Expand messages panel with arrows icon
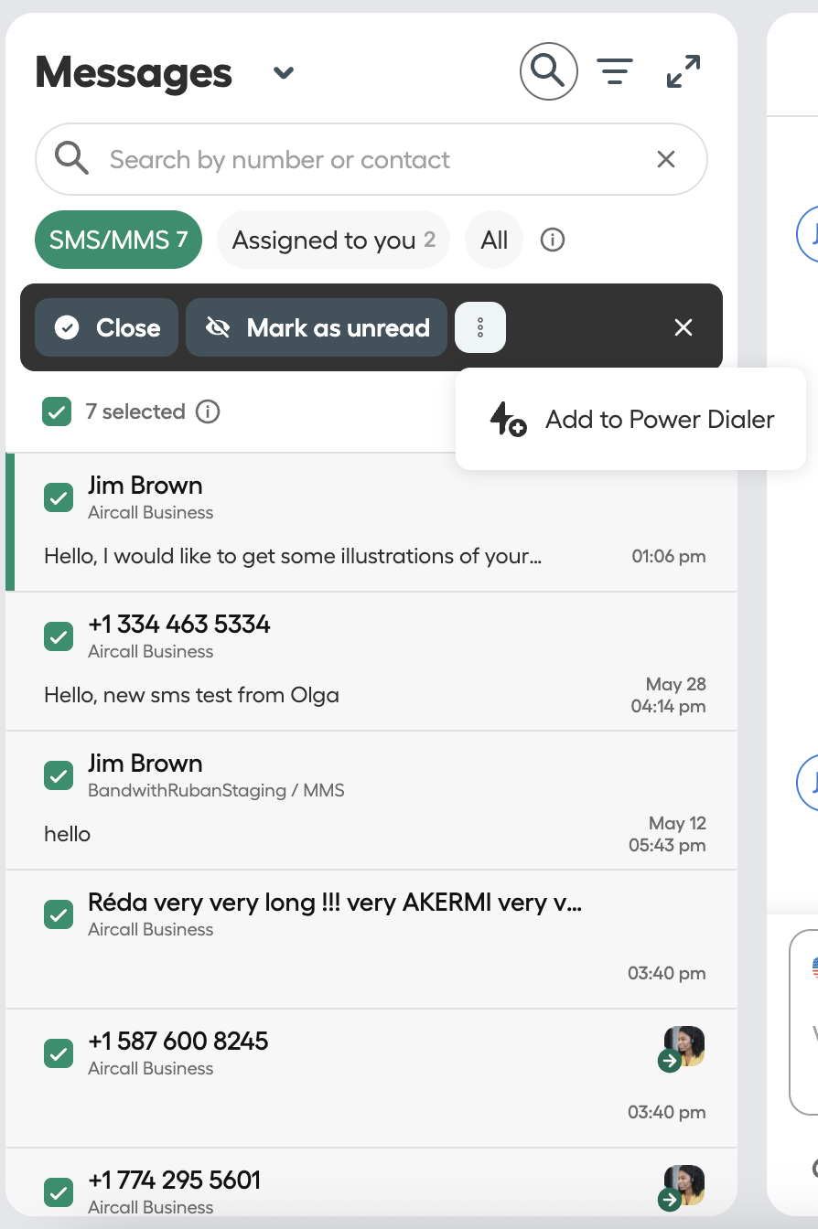This screenshot has width=818, height=1229. tap(683, 71)
